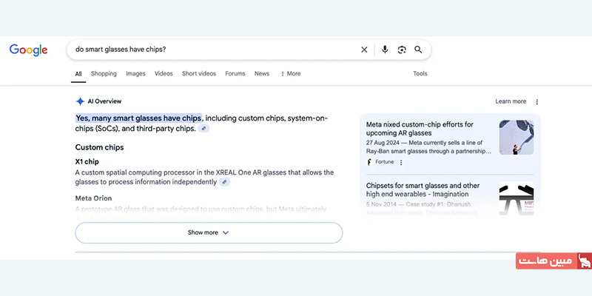Click the Learn more link
Viewport: 592px width, 296px height.
tap(511, 101)
